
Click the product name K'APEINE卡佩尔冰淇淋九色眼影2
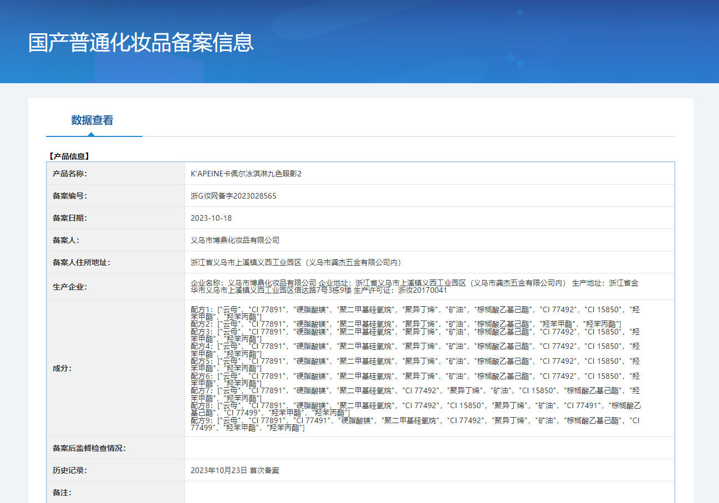click(246, 174)
